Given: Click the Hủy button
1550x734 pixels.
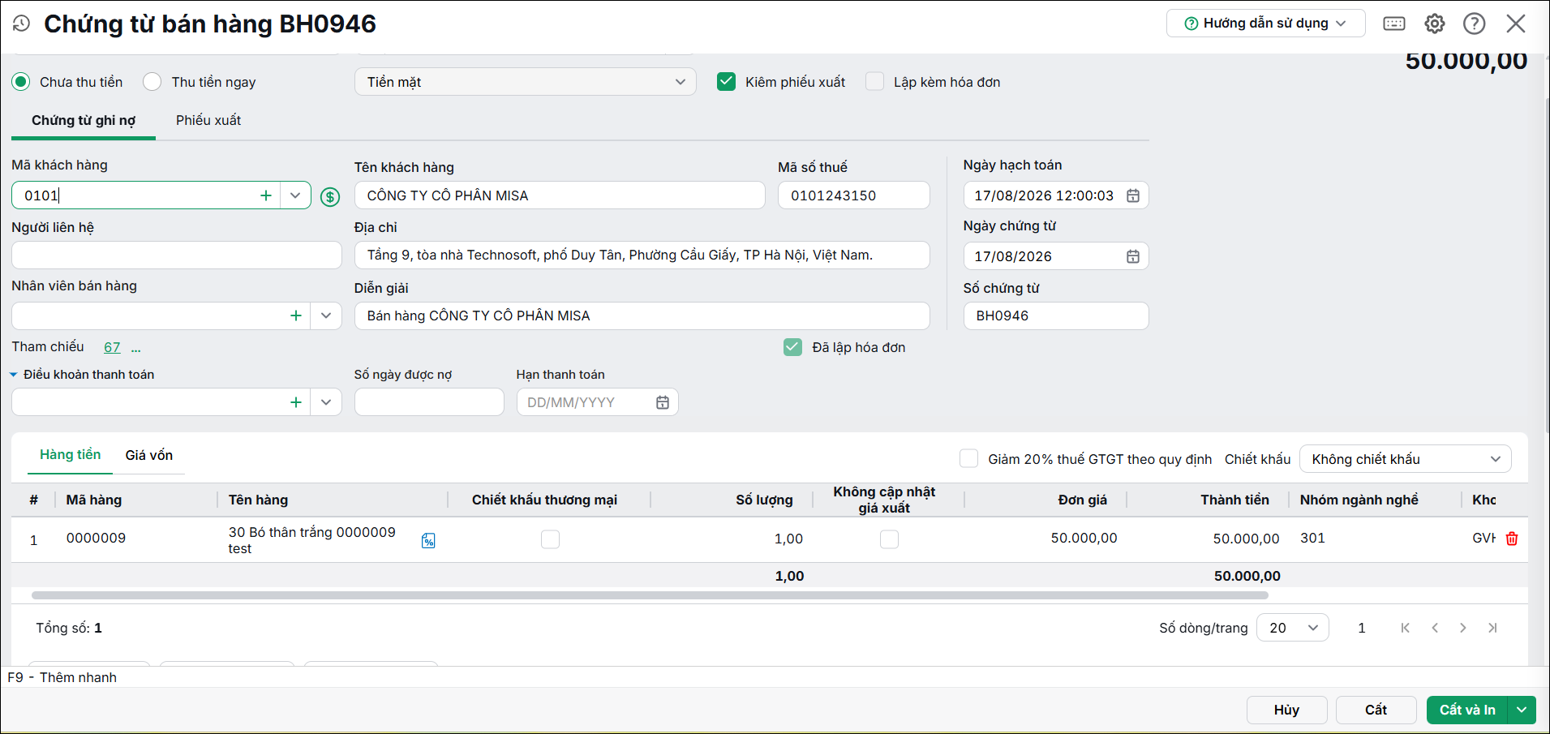Looking at the screenshot, I should [x=1286, y=710].
